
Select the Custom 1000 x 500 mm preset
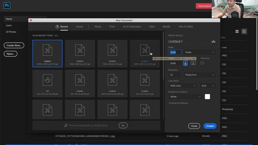[x=145, y=54]
